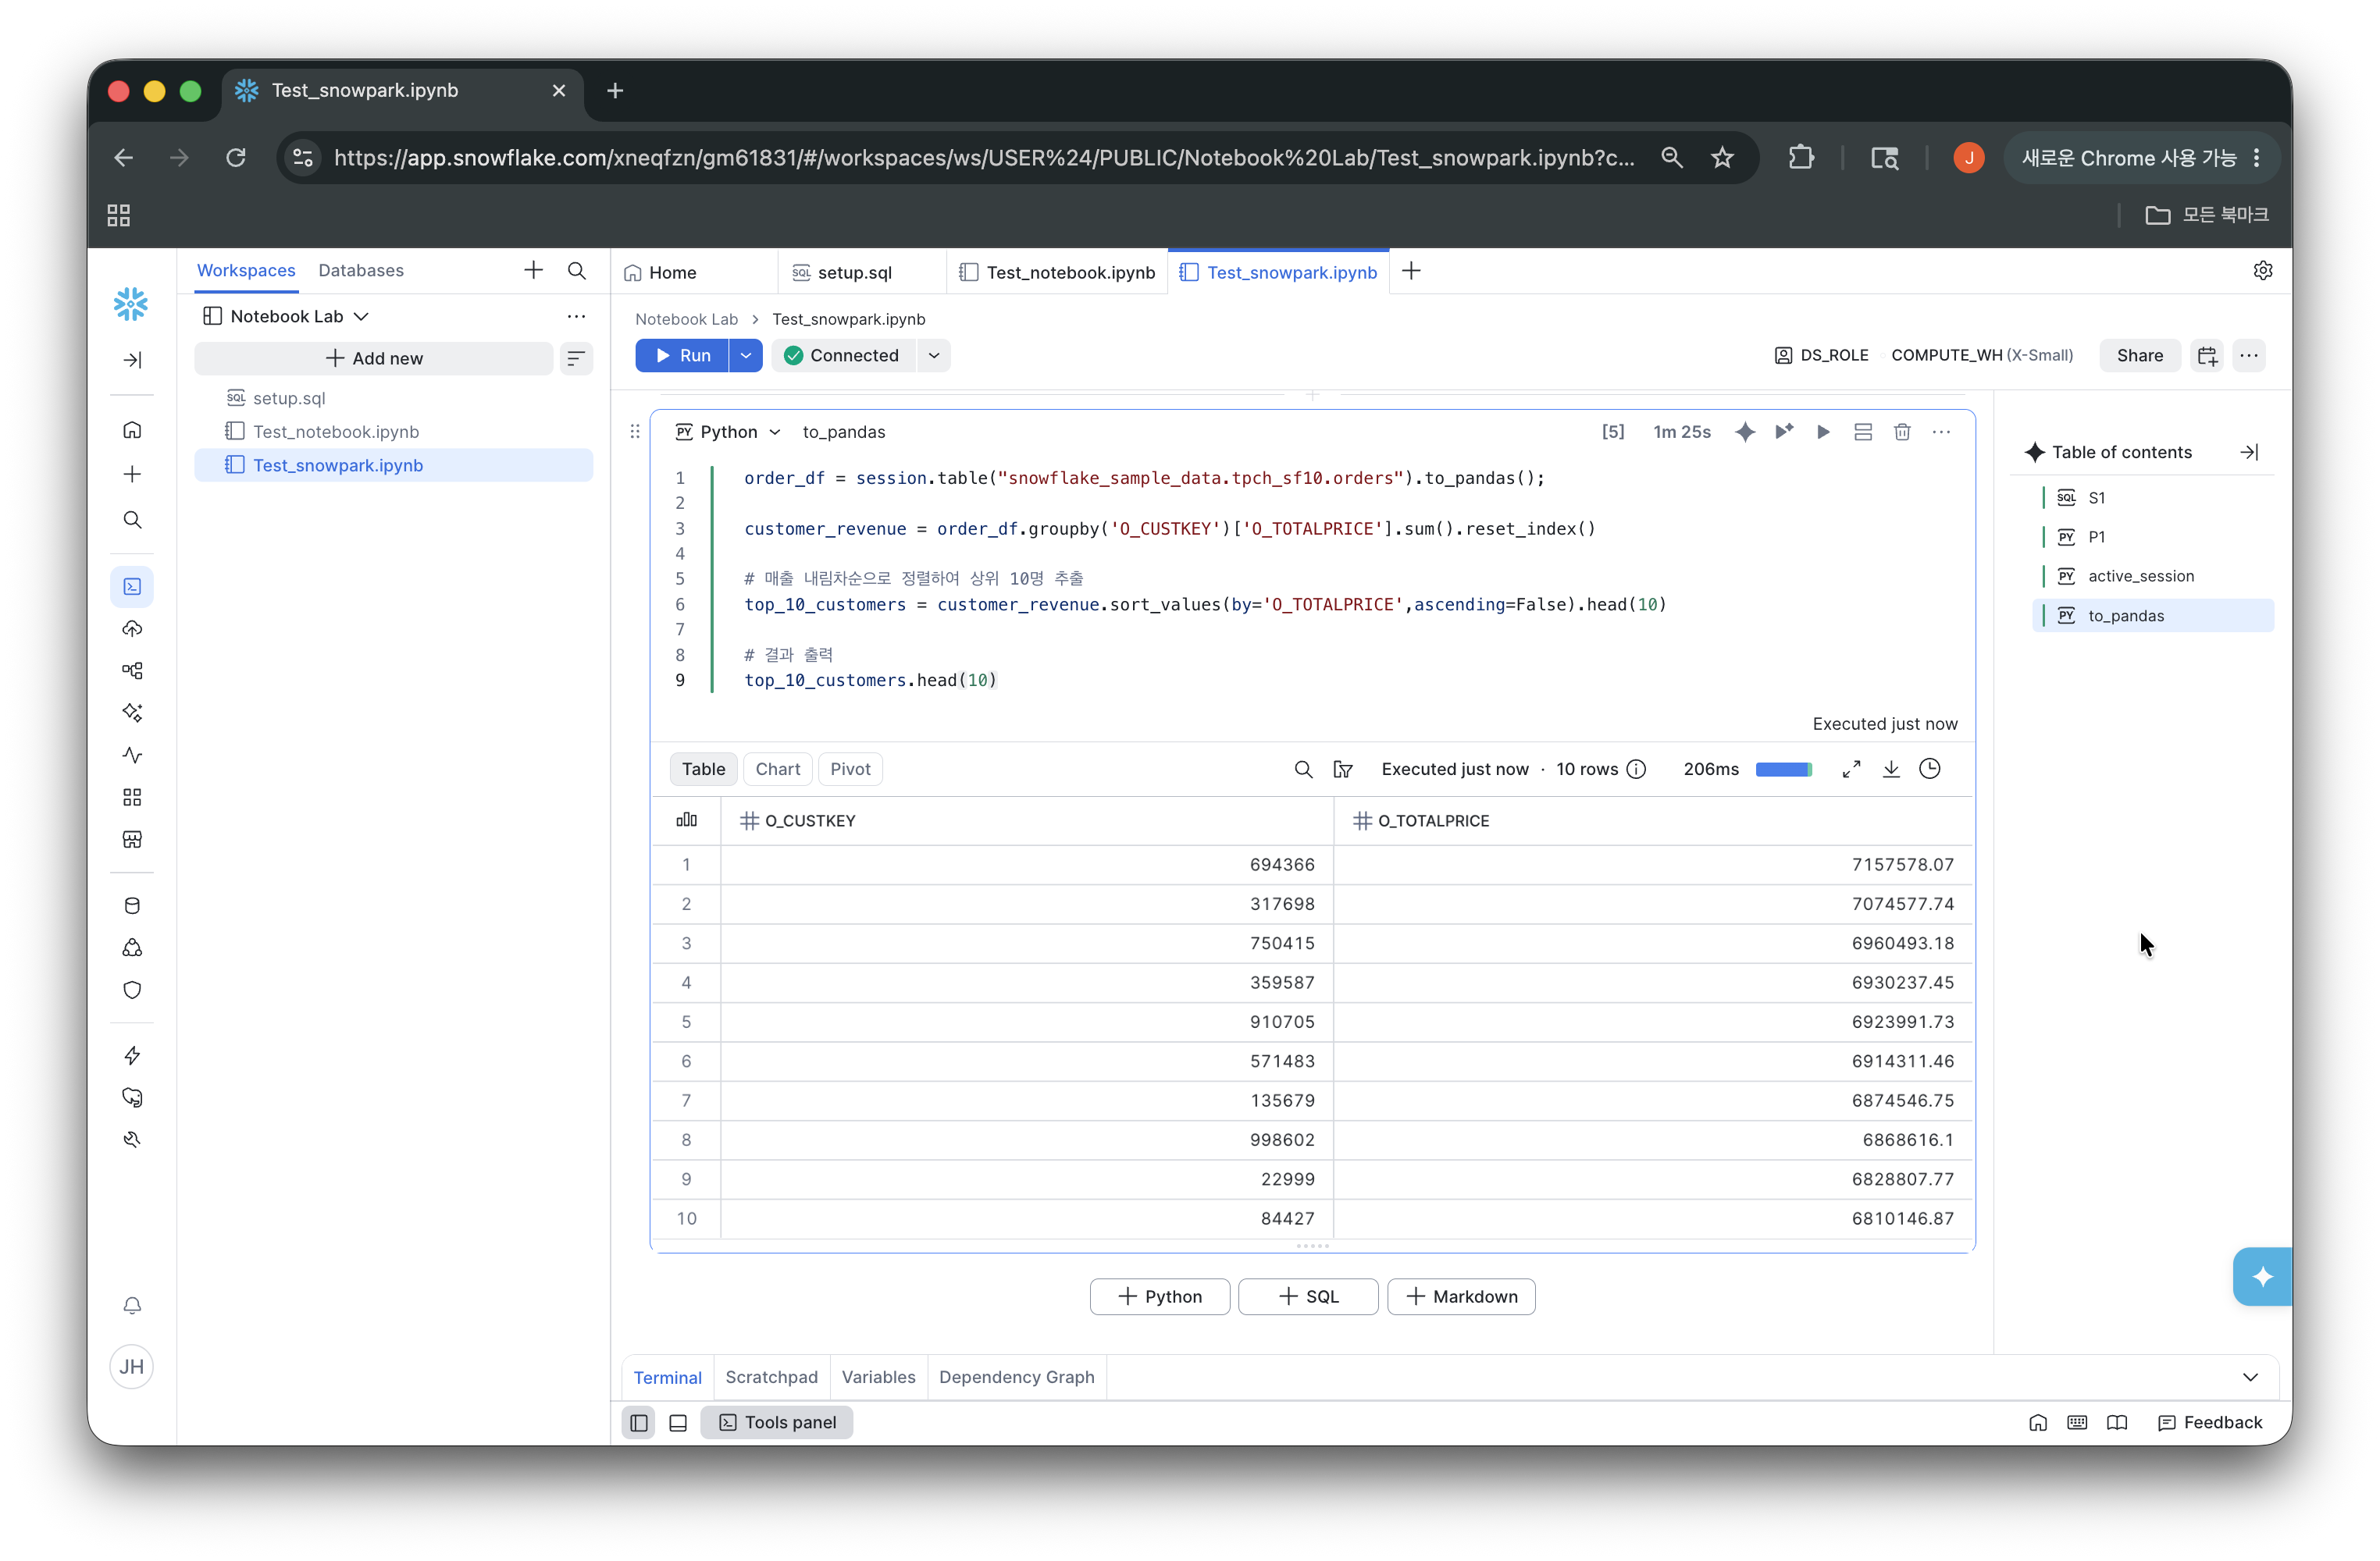Screen dimensions: 2380x1561
Task: Open the Connected status dropdown arrow
Action: [934, 356]
